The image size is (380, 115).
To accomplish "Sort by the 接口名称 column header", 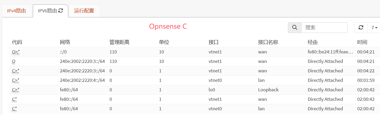I will pyautogui.click(x=268, y=42).
